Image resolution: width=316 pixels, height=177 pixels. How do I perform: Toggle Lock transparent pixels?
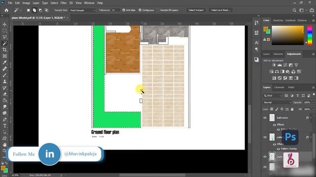(272, 109)
